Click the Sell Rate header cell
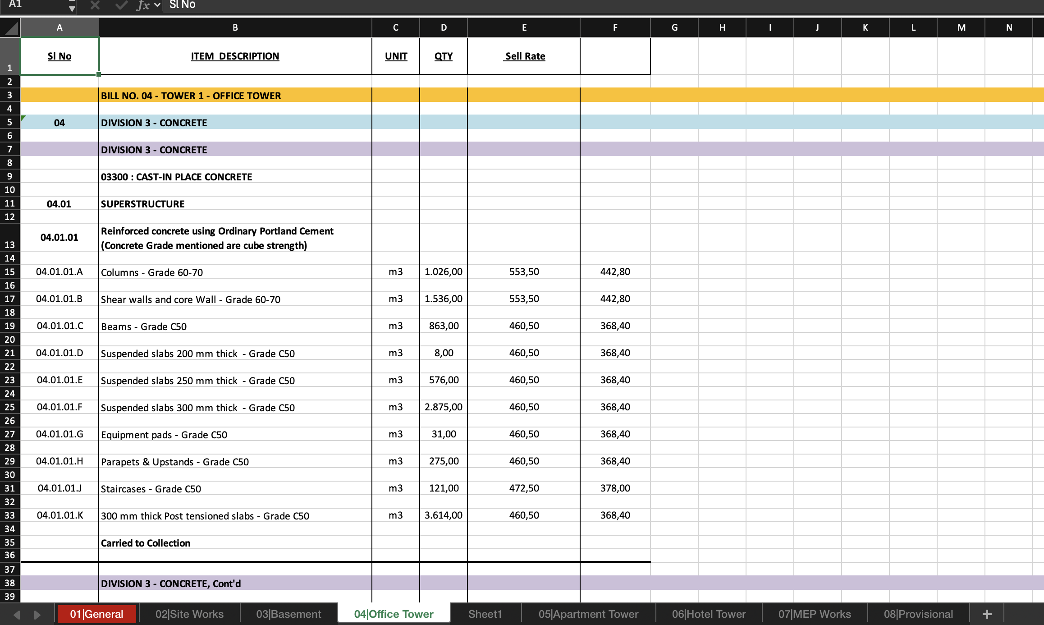The height and width of the screenshot is (625, 1044). [x=524, y=56]
